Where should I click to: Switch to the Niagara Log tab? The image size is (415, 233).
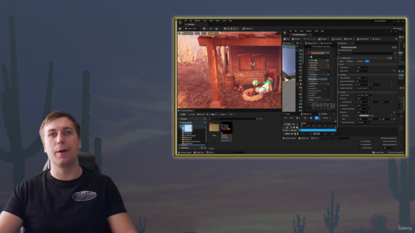(x=307, y=114)
